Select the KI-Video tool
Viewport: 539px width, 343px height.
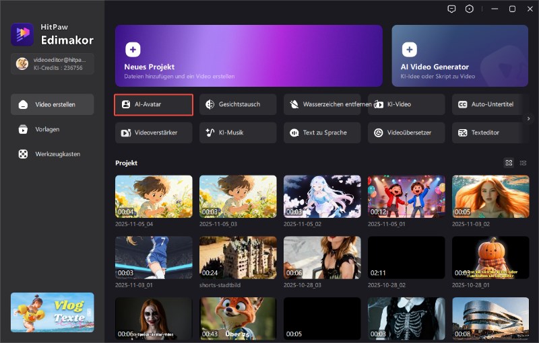(x=406, y=105)
